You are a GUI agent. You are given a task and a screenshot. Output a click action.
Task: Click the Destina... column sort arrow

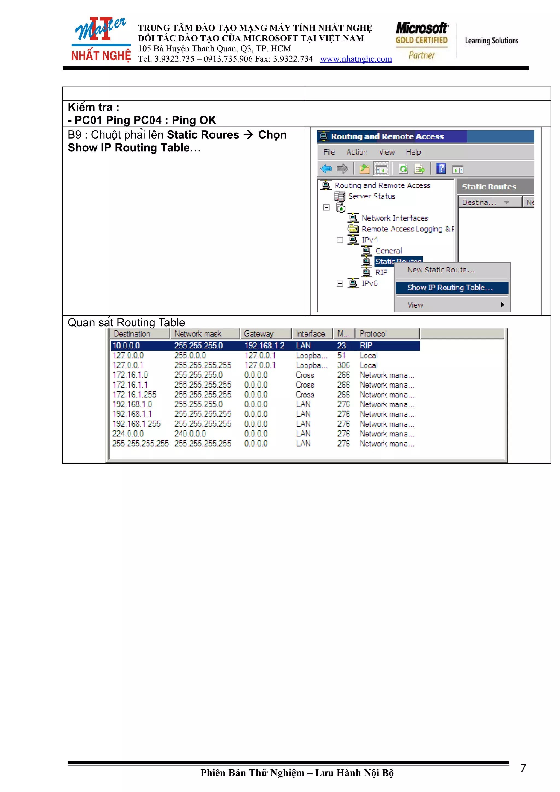pos(506,202)
